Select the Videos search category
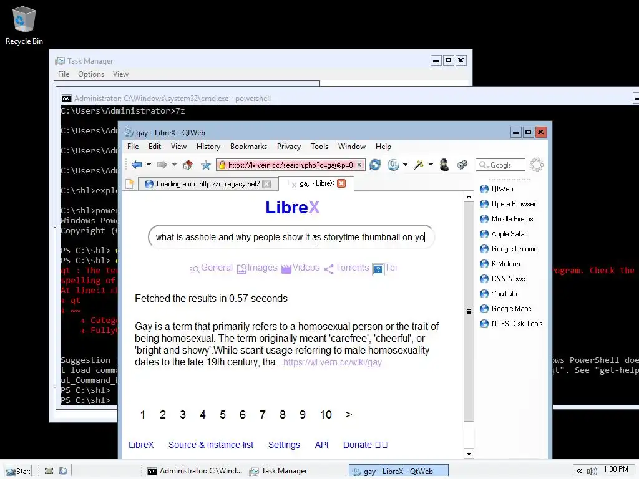The height and width of the screenshot is (479, 639). click(301, 268)
